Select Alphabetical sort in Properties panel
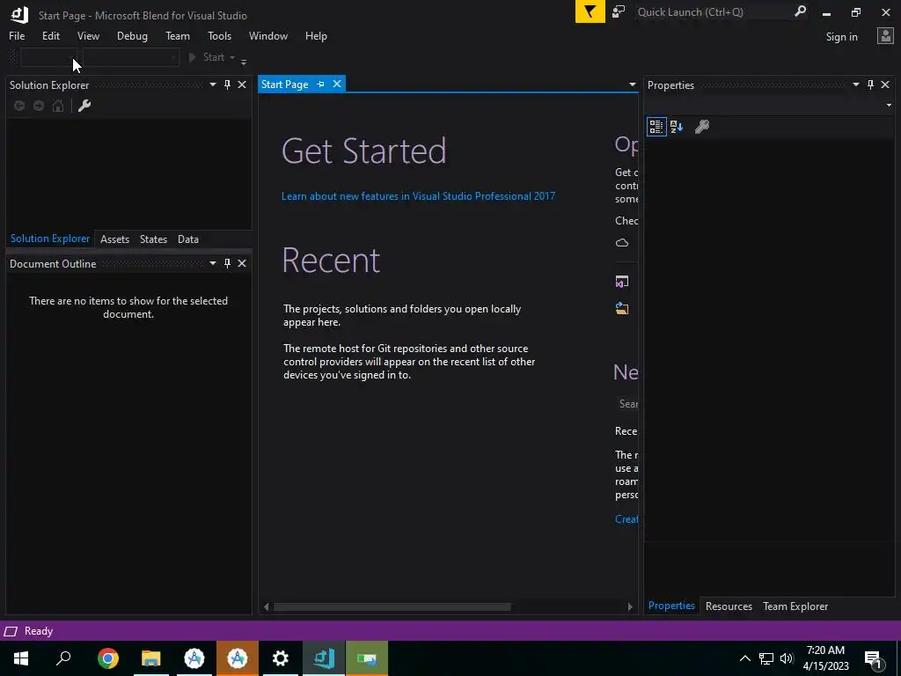Viewport: 901px width, 676px height. pos(677,127)
